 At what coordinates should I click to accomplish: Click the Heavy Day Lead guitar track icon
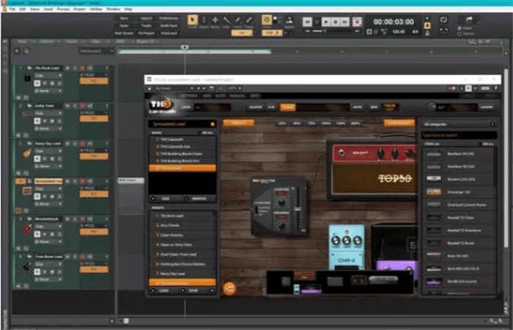[28, 153]
